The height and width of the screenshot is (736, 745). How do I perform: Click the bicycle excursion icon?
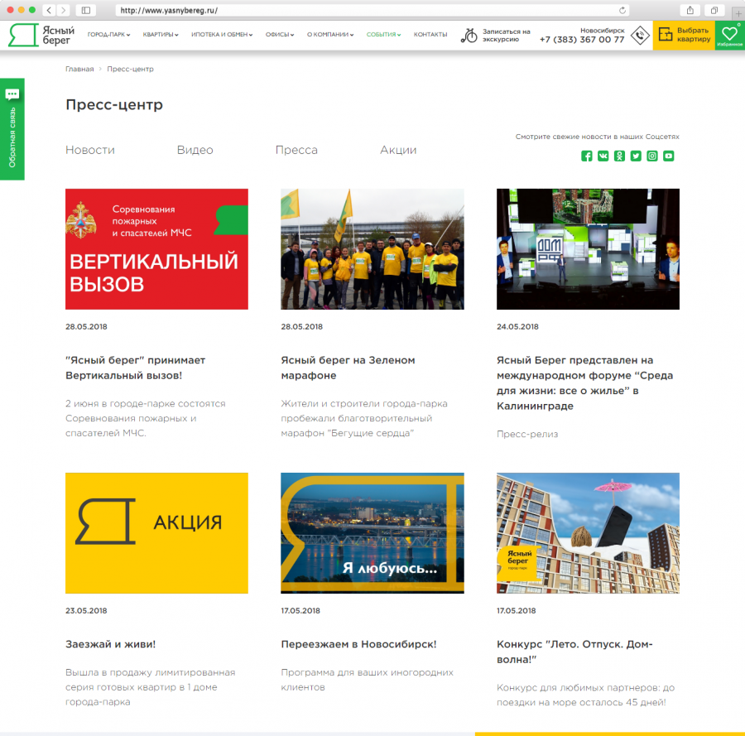(x=469, y=35)
